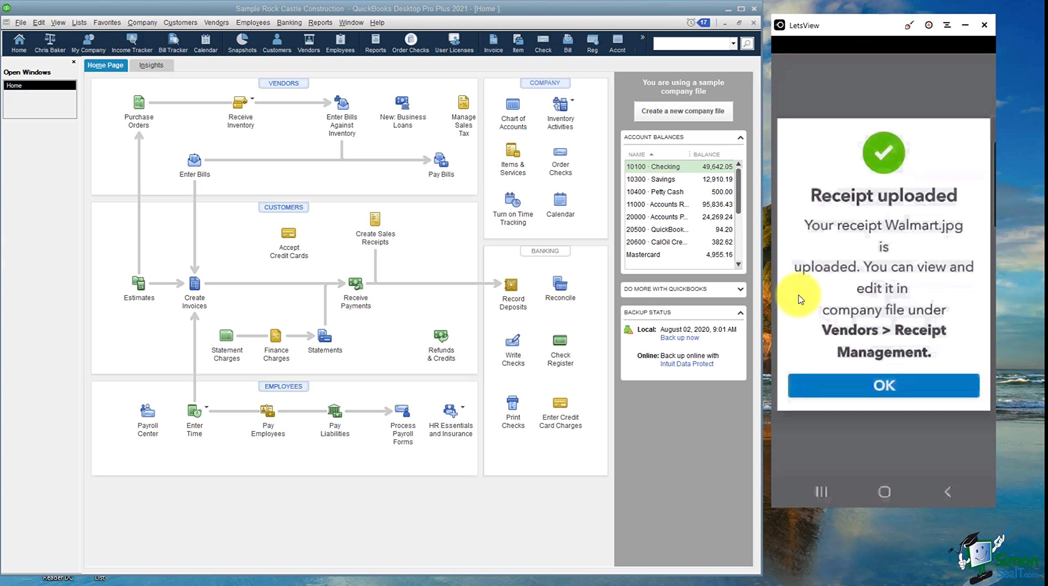Click the Check Register icon
The width and height of the screenshot is (1048, 586).
560,340
